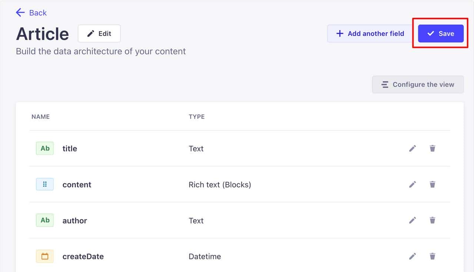Screen dimensions: 474x272
Task: Go back using the Back arrow link
Action: 31,13
